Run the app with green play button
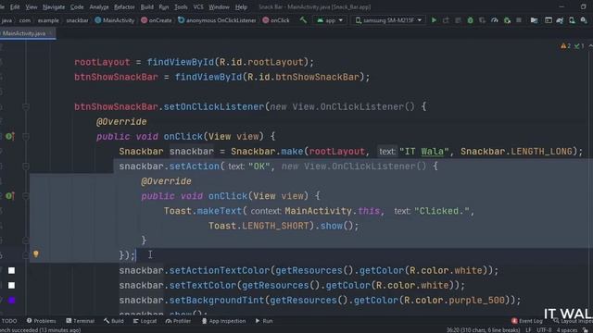Screen dimensions: 593x333 tap(434, 20)
